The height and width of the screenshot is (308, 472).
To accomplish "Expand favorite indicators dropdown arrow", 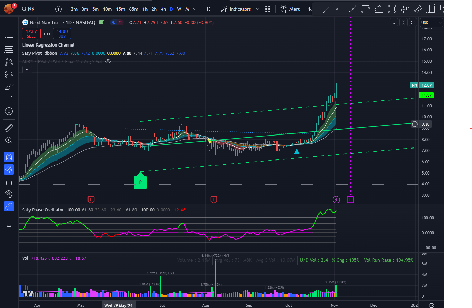I will click(x=258, y=9).
